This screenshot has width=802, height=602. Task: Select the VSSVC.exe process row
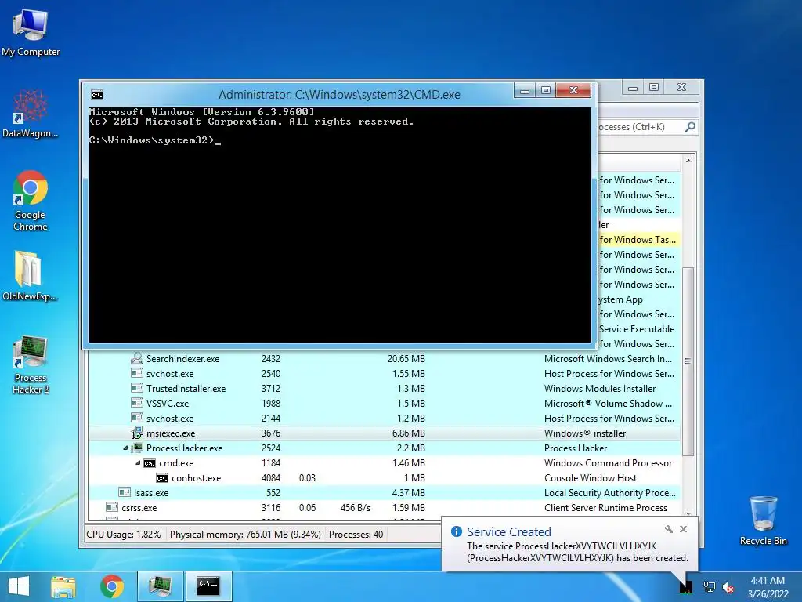[384, 404]
